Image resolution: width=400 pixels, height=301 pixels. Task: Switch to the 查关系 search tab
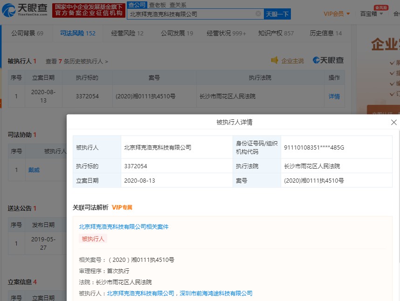(x=178, y=5)
